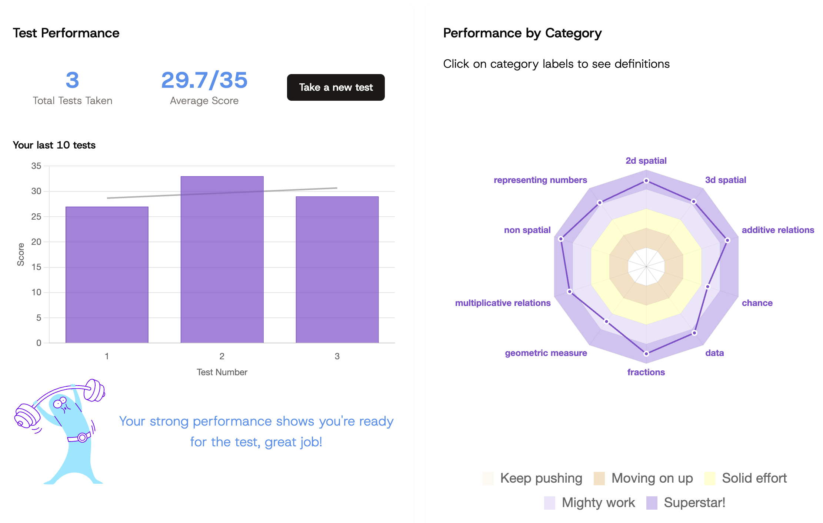The height and width of the screenshot is (523, 823).
Task: Click the fractions data point on radar chart
Action: [646, 354]
